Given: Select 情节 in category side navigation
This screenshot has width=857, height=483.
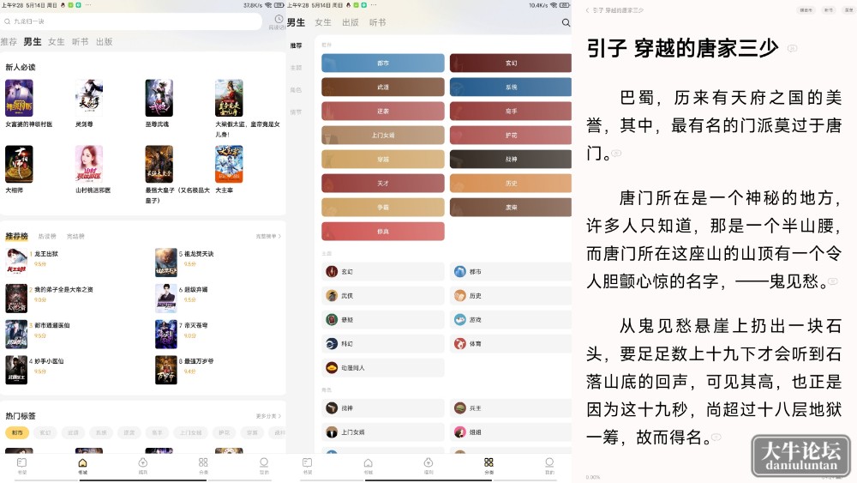Looking at the screenshot, I should (296, 112).
